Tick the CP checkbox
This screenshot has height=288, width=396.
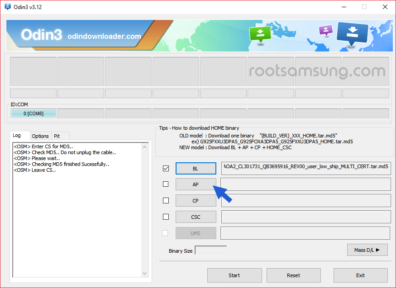tap(166, 200)
